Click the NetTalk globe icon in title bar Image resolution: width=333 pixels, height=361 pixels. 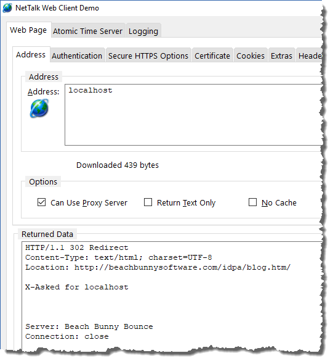tap(7, 8)
